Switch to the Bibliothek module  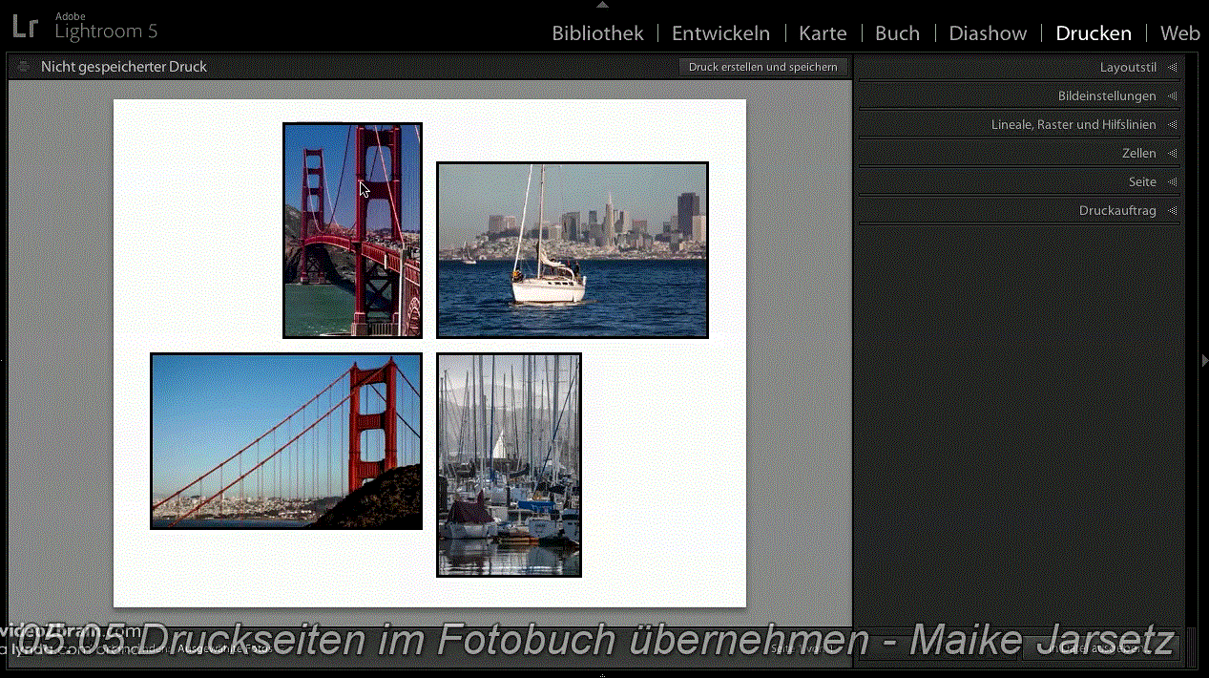pos(598,33)
